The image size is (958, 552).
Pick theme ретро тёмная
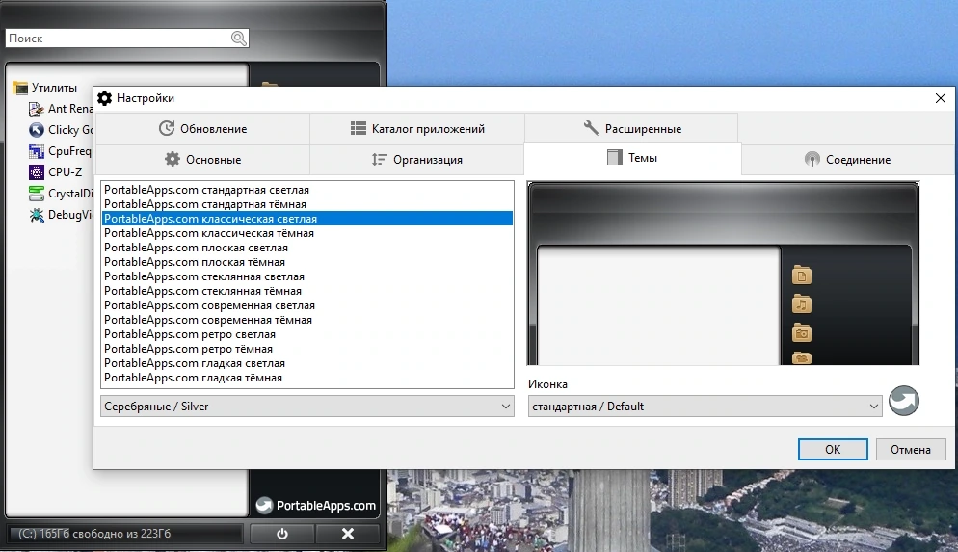pos(307,349)
